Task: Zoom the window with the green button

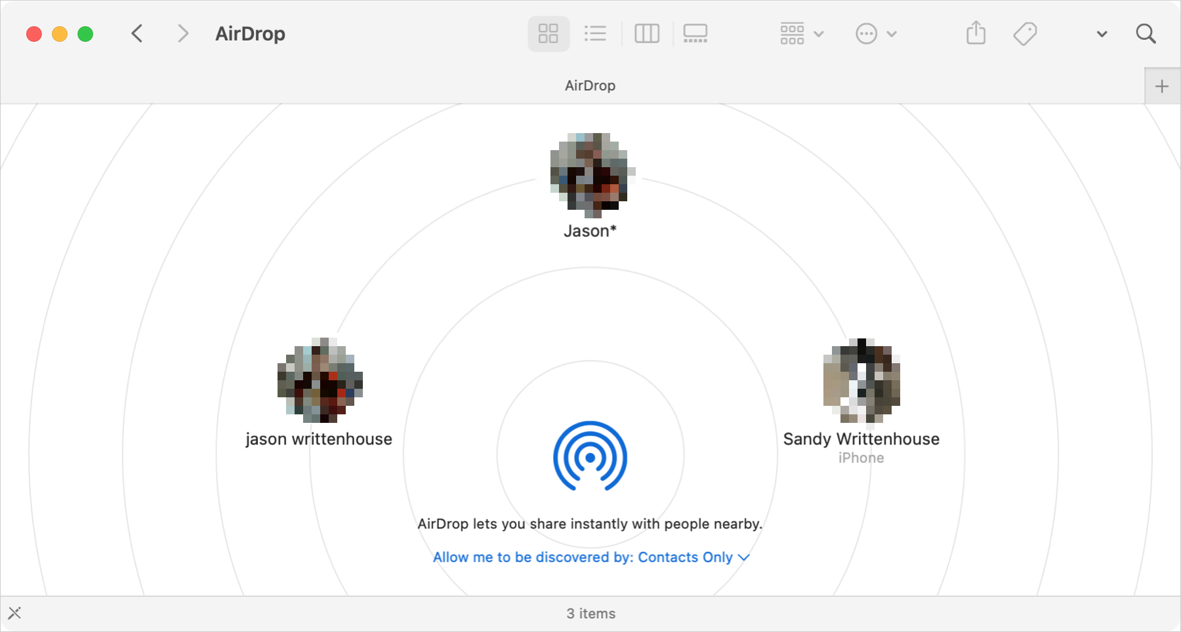Action: click(85, 34)
